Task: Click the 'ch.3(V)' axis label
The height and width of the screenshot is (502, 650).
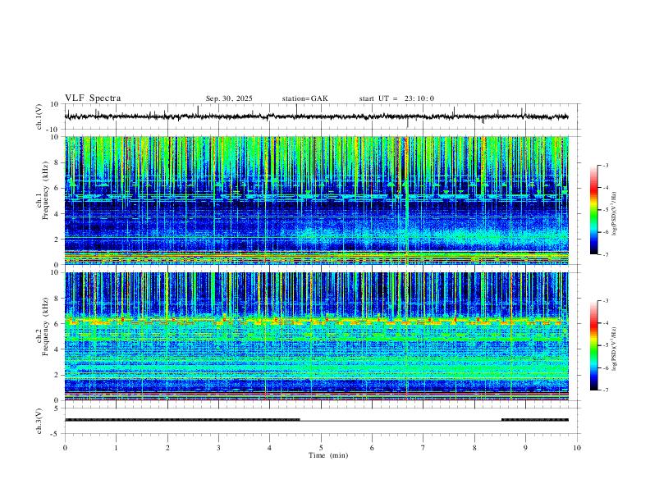Action: click(39, 422)
